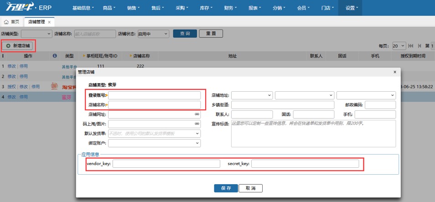
Task: Click 修改 link in row 4
Action: point(12,97)
